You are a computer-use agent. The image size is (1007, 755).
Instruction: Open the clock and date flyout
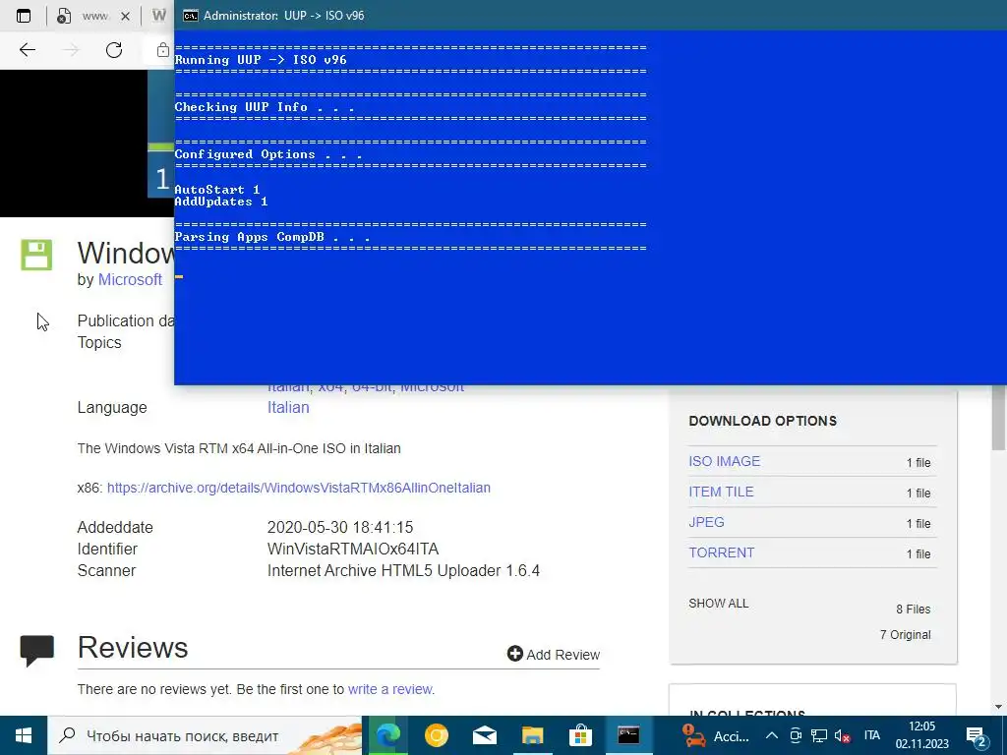[922, 735]
